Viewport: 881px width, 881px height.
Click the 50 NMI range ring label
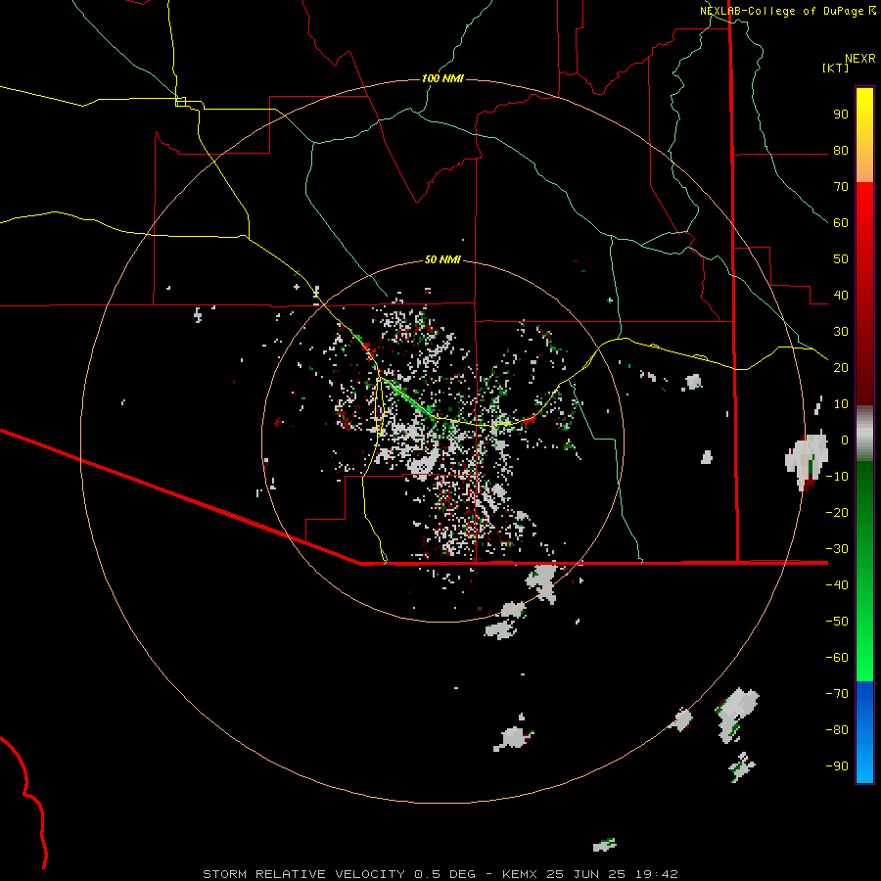442,259
